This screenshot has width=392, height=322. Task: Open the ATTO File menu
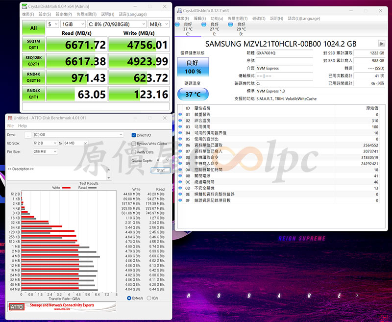pyautogui.click(x=10, y=125)
